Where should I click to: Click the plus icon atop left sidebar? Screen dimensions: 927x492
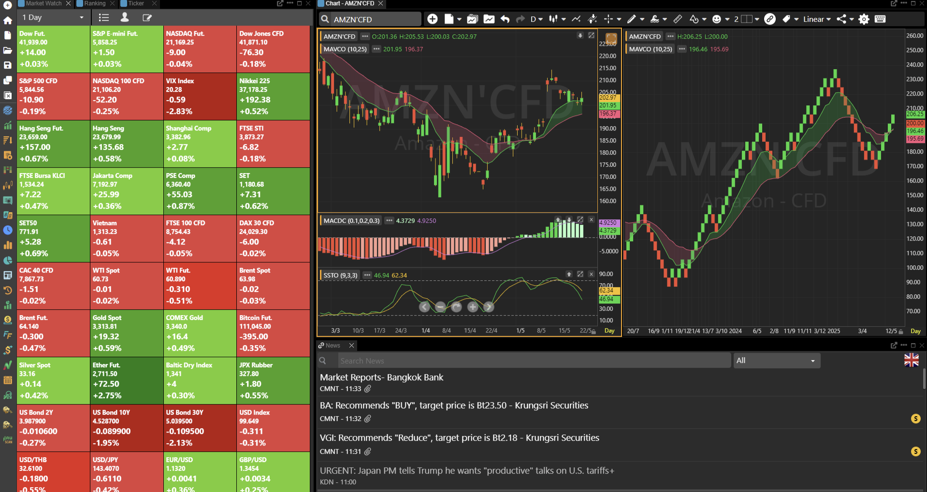(8, 5)
